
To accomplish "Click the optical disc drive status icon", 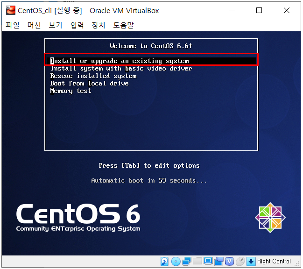I will click(x=176, y=262).
